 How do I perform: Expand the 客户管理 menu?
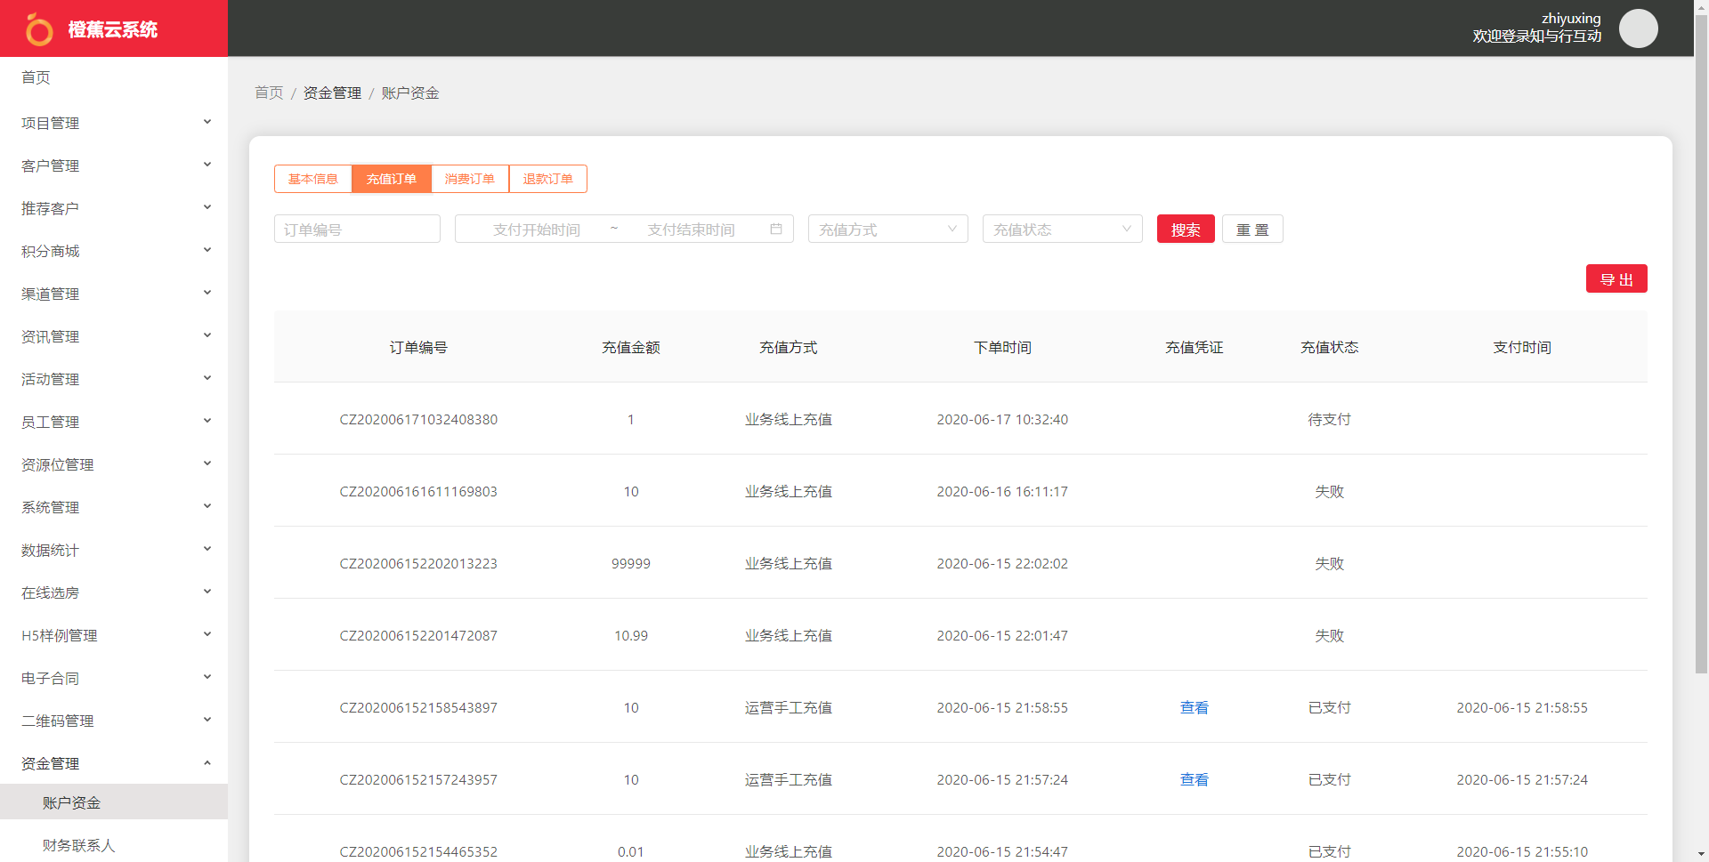coord(114,165)
